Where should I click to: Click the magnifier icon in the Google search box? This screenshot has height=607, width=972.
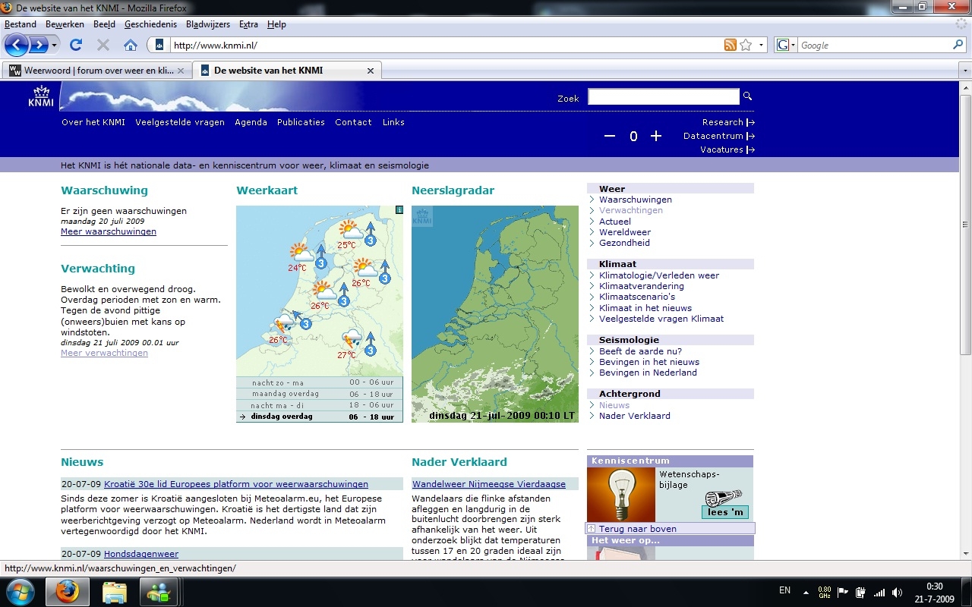958,46
